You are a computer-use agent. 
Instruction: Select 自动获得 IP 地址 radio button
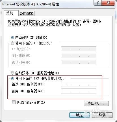12,37
